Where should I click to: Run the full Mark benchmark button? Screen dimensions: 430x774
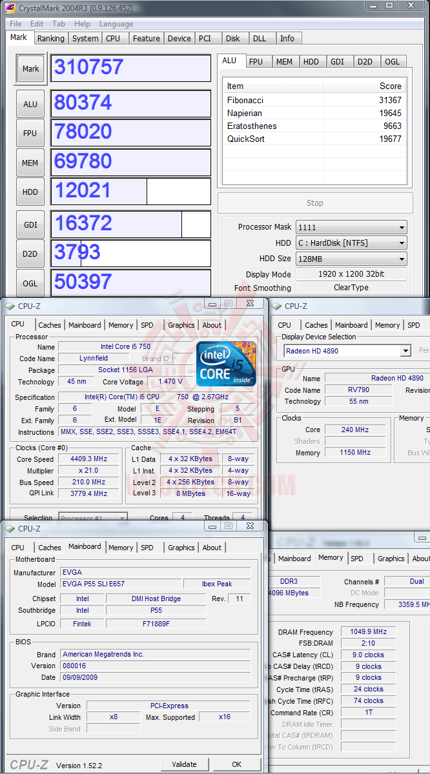[x=30, y=69]
